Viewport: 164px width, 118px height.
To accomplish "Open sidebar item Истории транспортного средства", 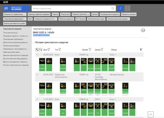I will click(16, 65).
